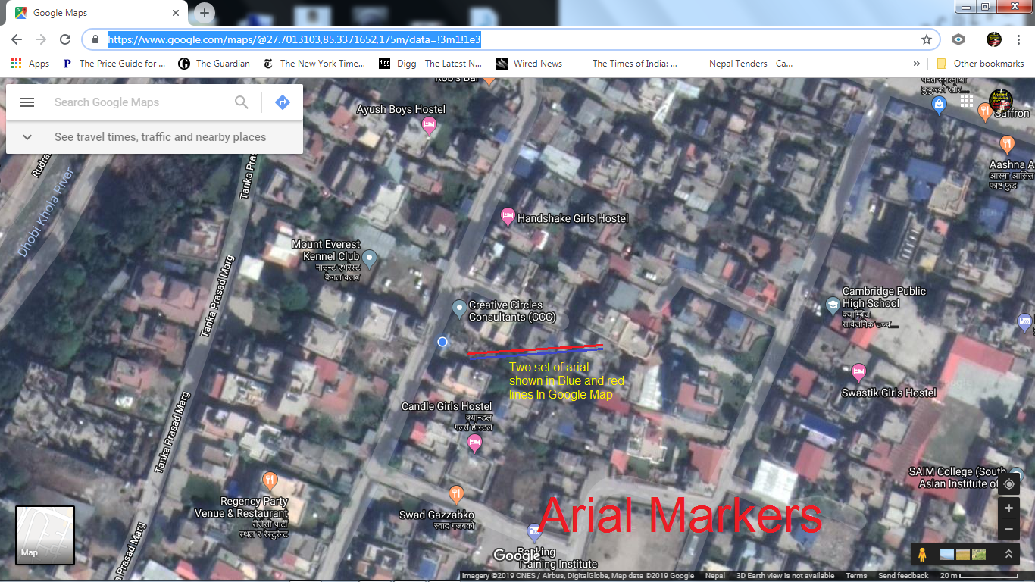The height and width of the screenshot is (582, 1035).
Task: Open the Google apps grid
Action: (967, 101)
